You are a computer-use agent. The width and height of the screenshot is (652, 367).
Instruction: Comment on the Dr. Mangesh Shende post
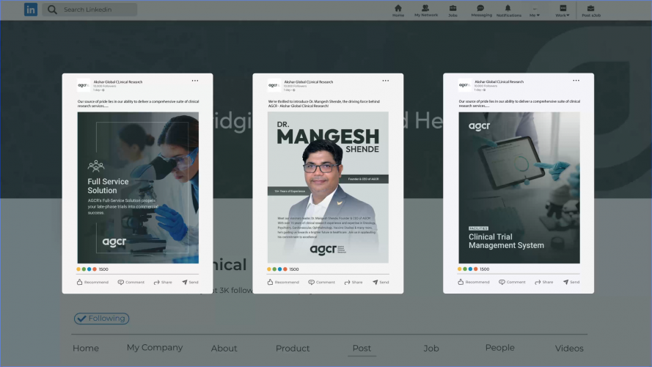pyautogui.click(x=321, y=282)
